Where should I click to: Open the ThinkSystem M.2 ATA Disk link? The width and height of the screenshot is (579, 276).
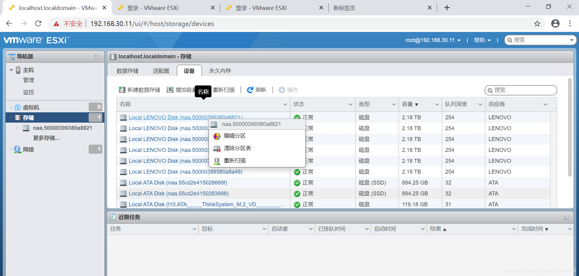(x=207, y=204)
